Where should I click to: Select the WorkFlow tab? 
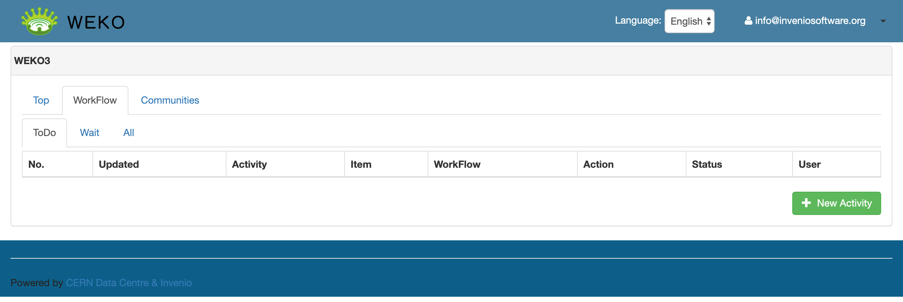[x=95, y=100]
